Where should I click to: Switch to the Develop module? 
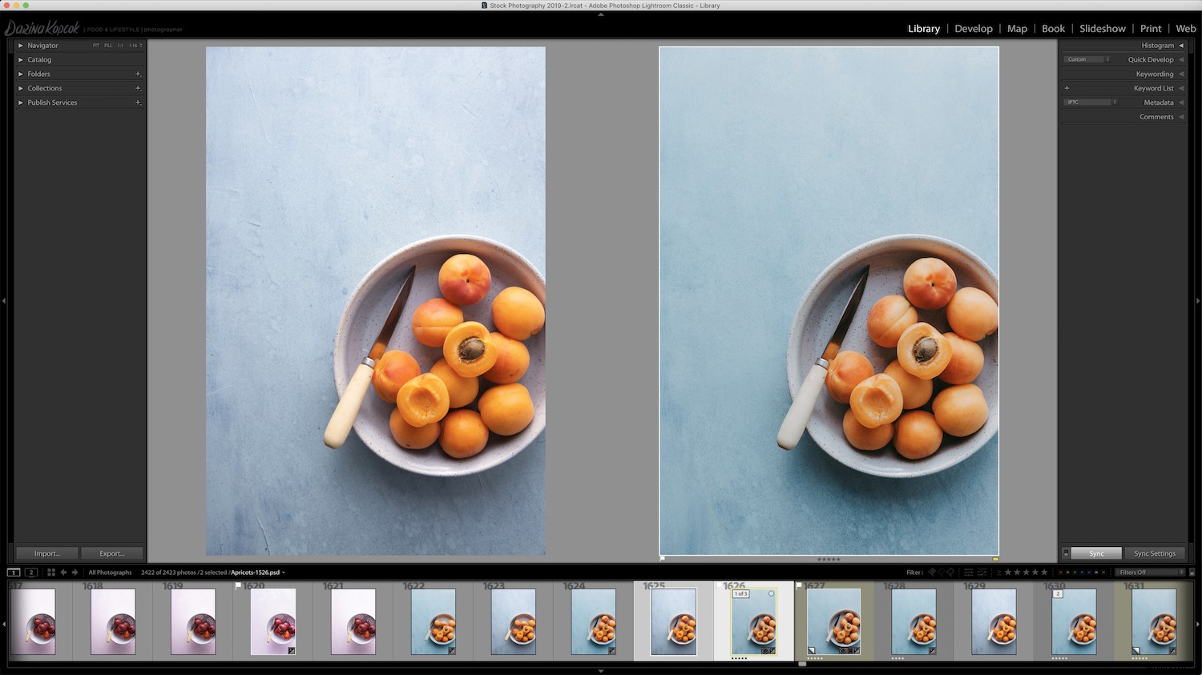coord(973,28)
